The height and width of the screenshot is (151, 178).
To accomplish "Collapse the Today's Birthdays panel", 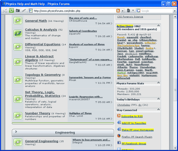I will pos(159,99).
